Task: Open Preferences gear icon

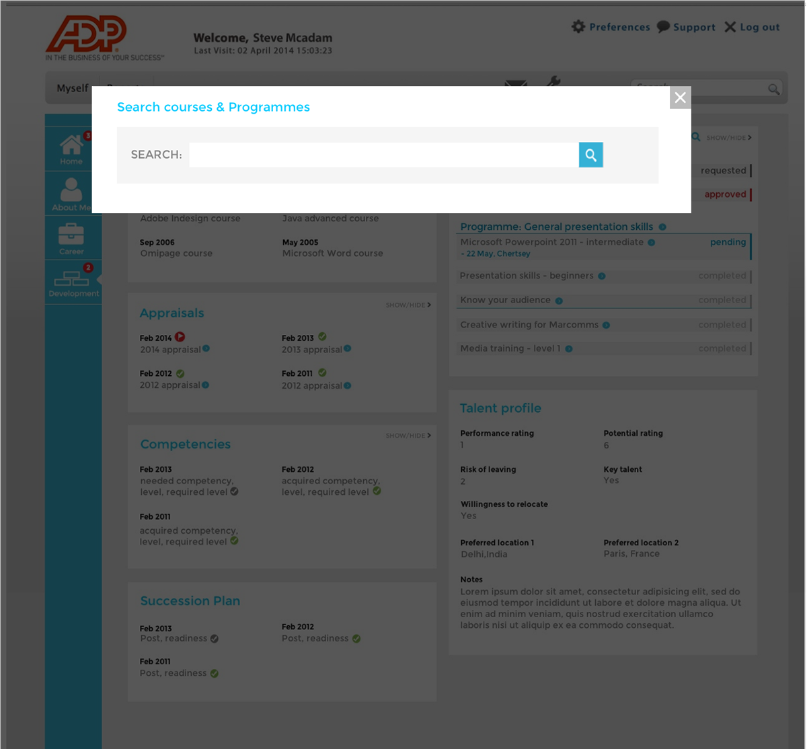Action: click(578, 27)
